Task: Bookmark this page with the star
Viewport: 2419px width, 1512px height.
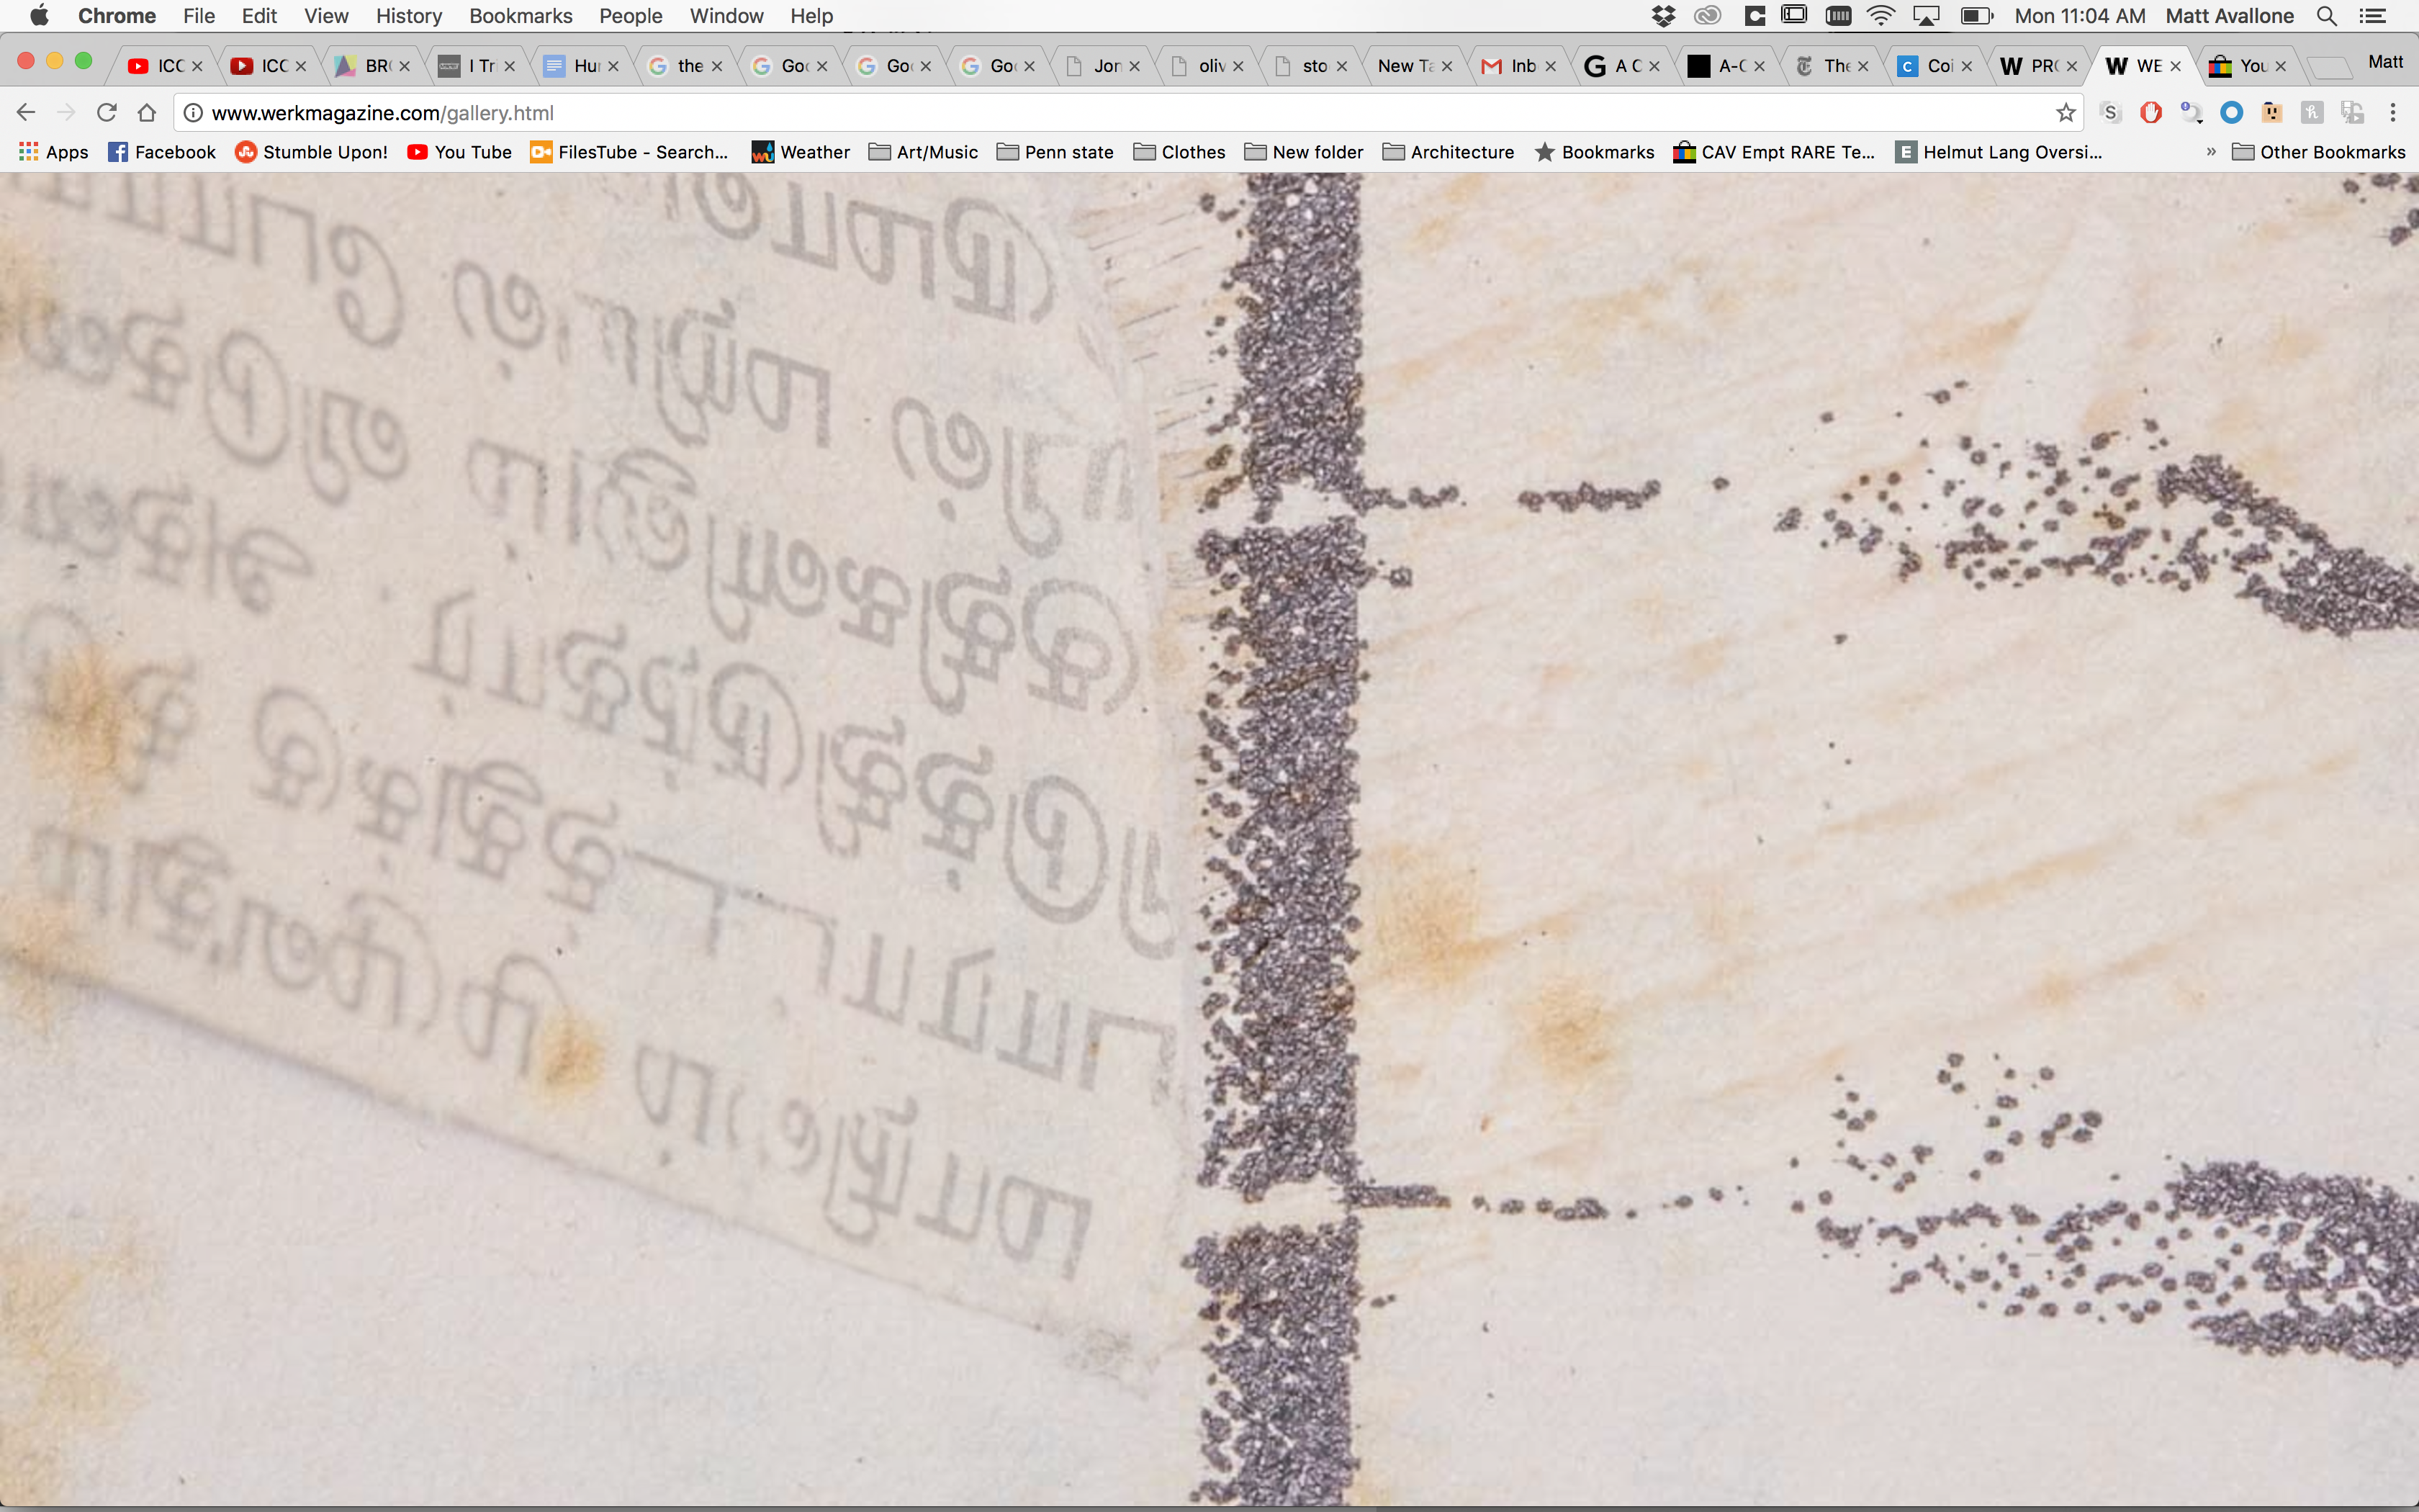Action: 2065,113
